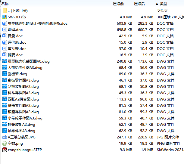Select the file name 审批表.doc
Viewport: 184px width, 164px height.
[17, 49]
